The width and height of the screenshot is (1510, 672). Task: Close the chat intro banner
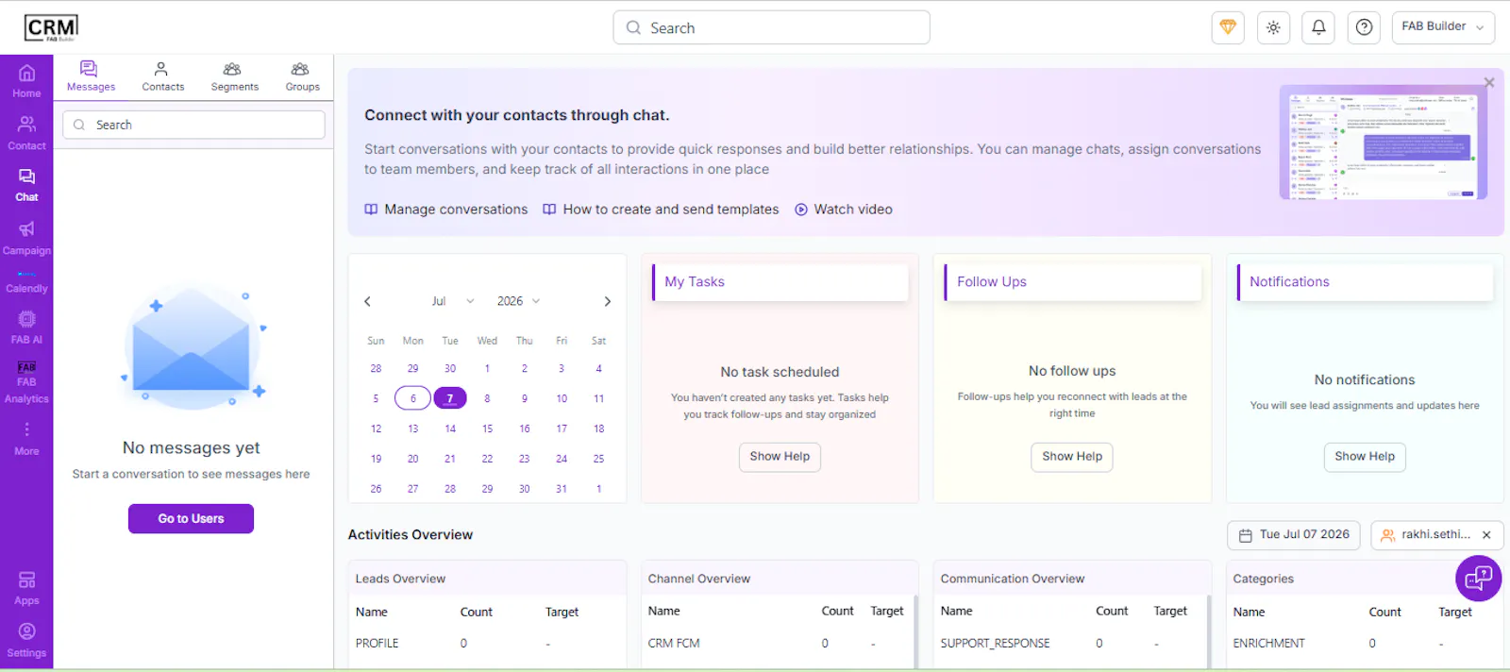pyautogui.click(x=1489, y=82)
